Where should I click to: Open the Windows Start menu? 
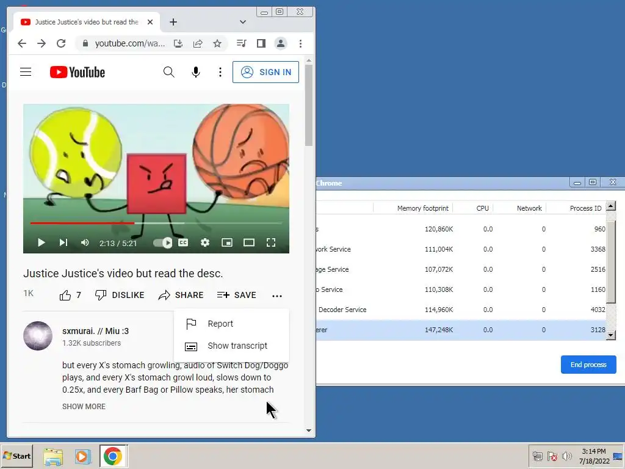16,456
